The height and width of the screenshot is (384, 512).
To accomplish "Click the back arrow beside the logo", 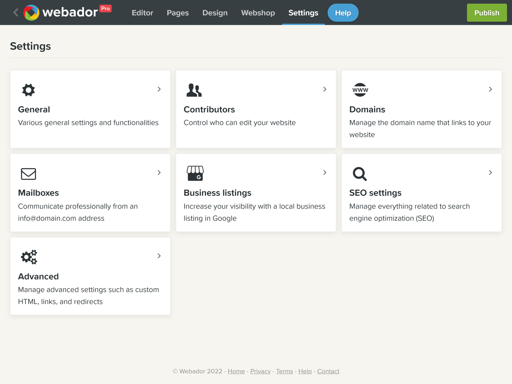I will point(15,12).
